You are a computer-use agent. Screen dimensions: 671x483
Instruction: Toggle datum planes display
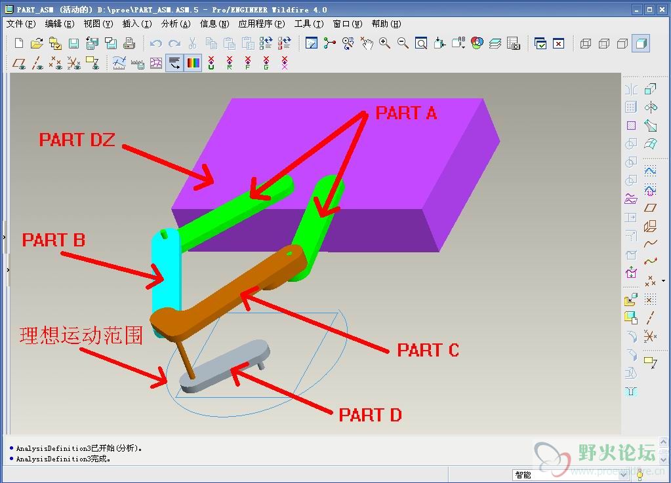coord(19,64)
